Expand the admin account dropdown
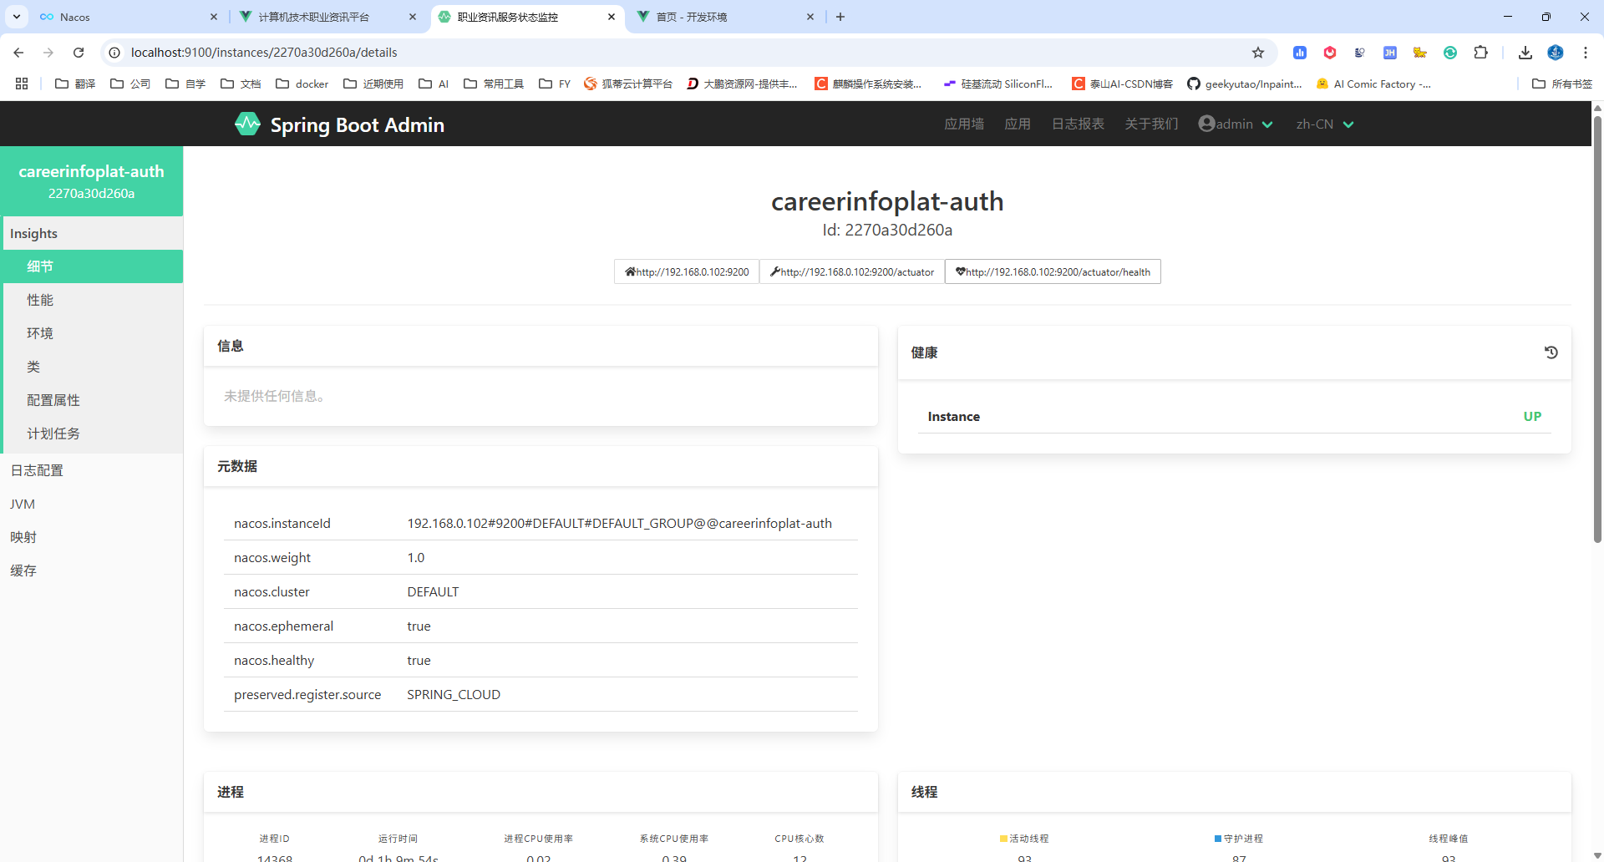The width and height of the screenshot is (1604, 862). [x=1236, y=124]
